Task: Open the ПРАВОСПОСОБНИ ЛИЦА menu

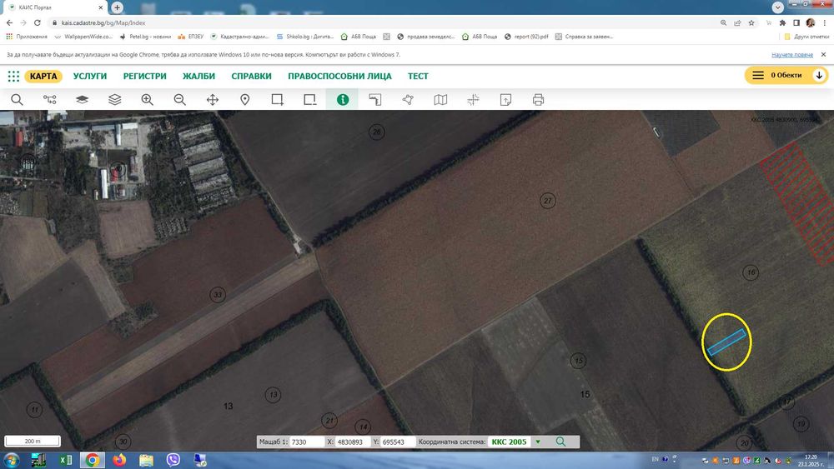Action: [339, 76]
